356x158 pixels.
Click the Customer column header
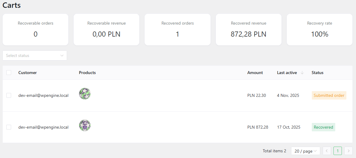click(x=27, y=73)
